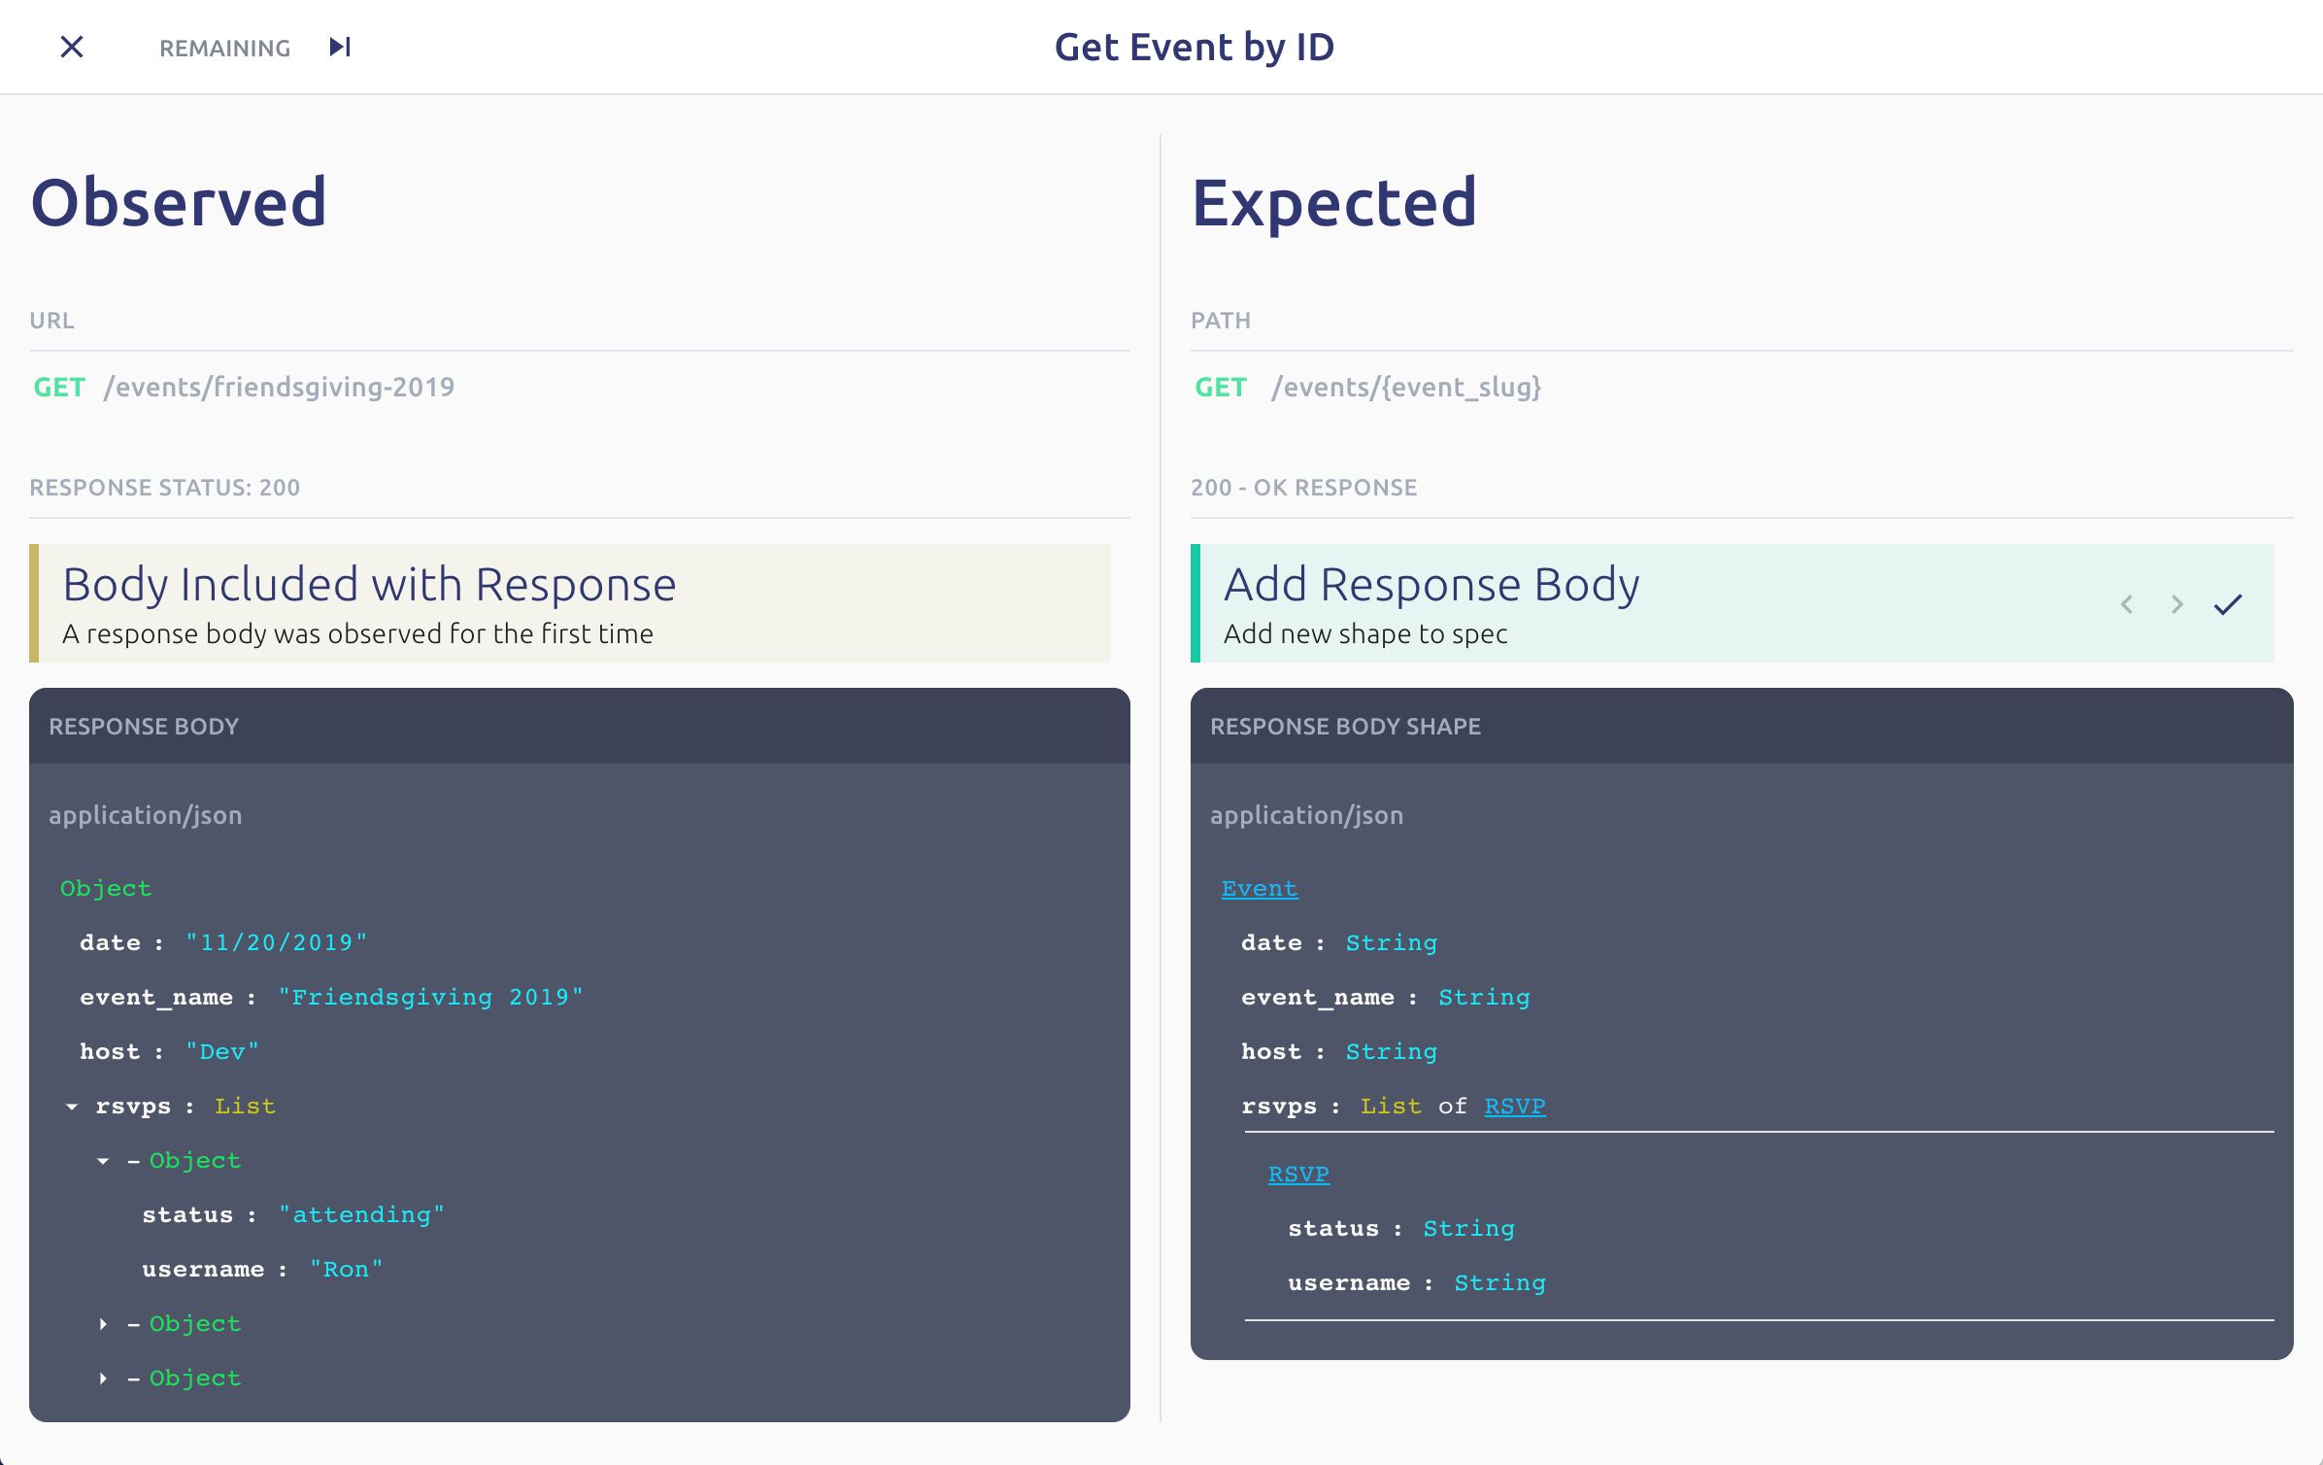Click the expected path /events/{event_slug}

pos(1406,387)
